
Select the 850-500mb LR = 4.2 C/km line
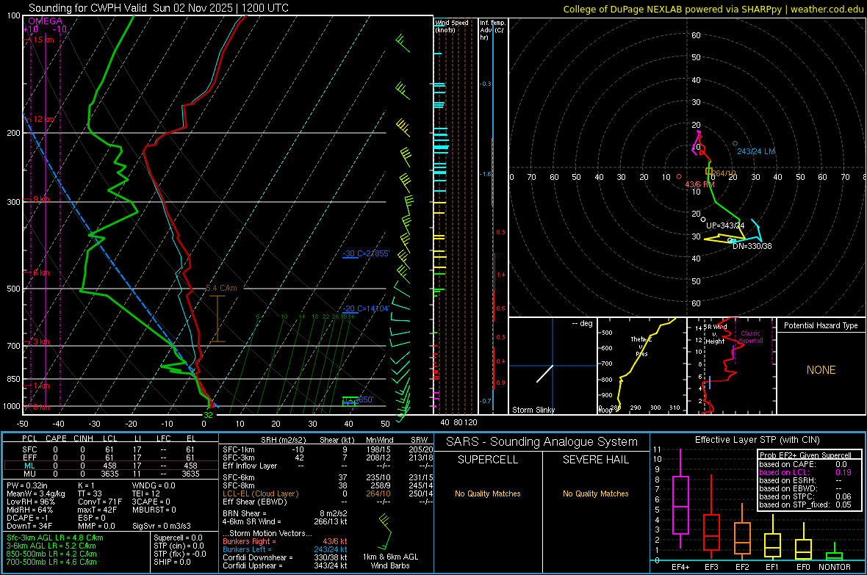coord(51,554)
